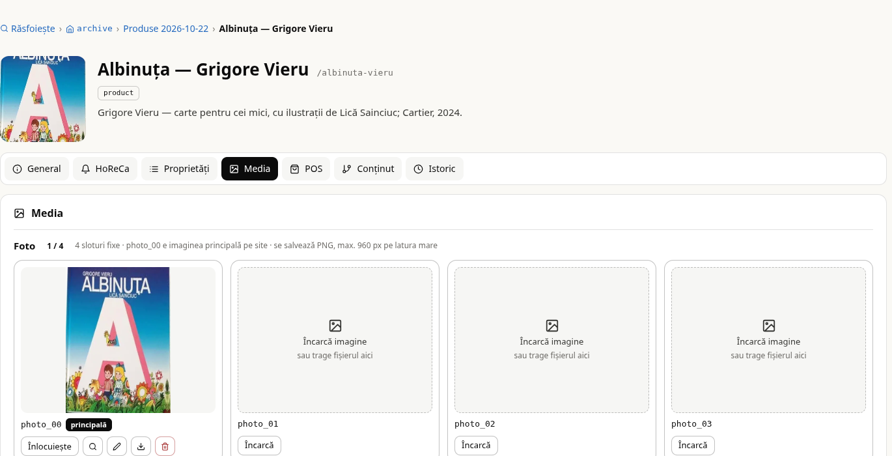This screenshot has height=456, width=892.
Task: Select the Media tab
Action: click(x=249, y=169)
